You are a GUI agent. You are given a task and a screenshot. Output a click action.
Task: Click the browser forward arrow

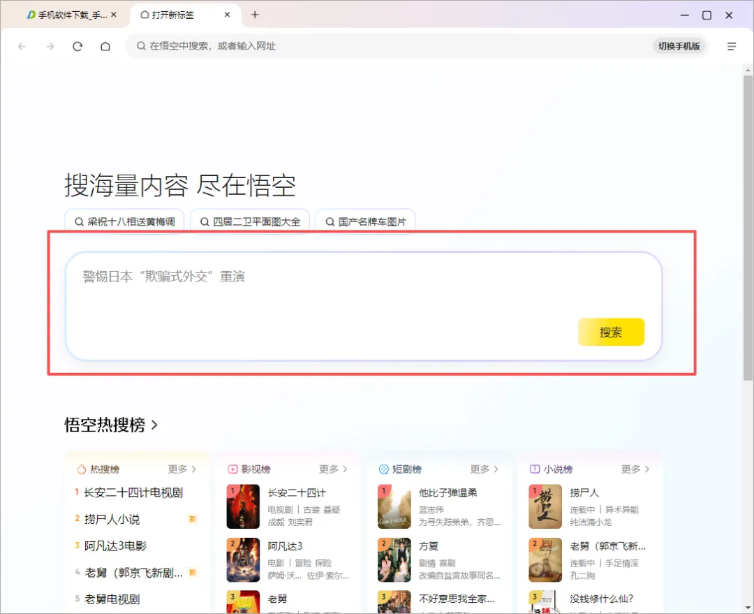click(50, 46)
